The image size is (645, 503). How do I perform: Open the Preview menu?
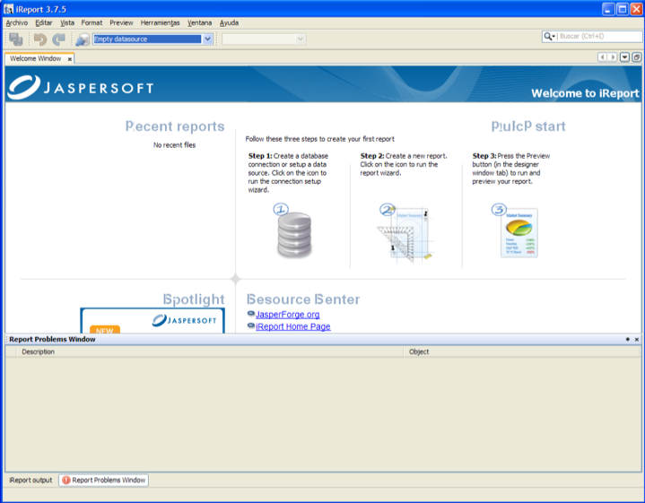pos(121,23)
